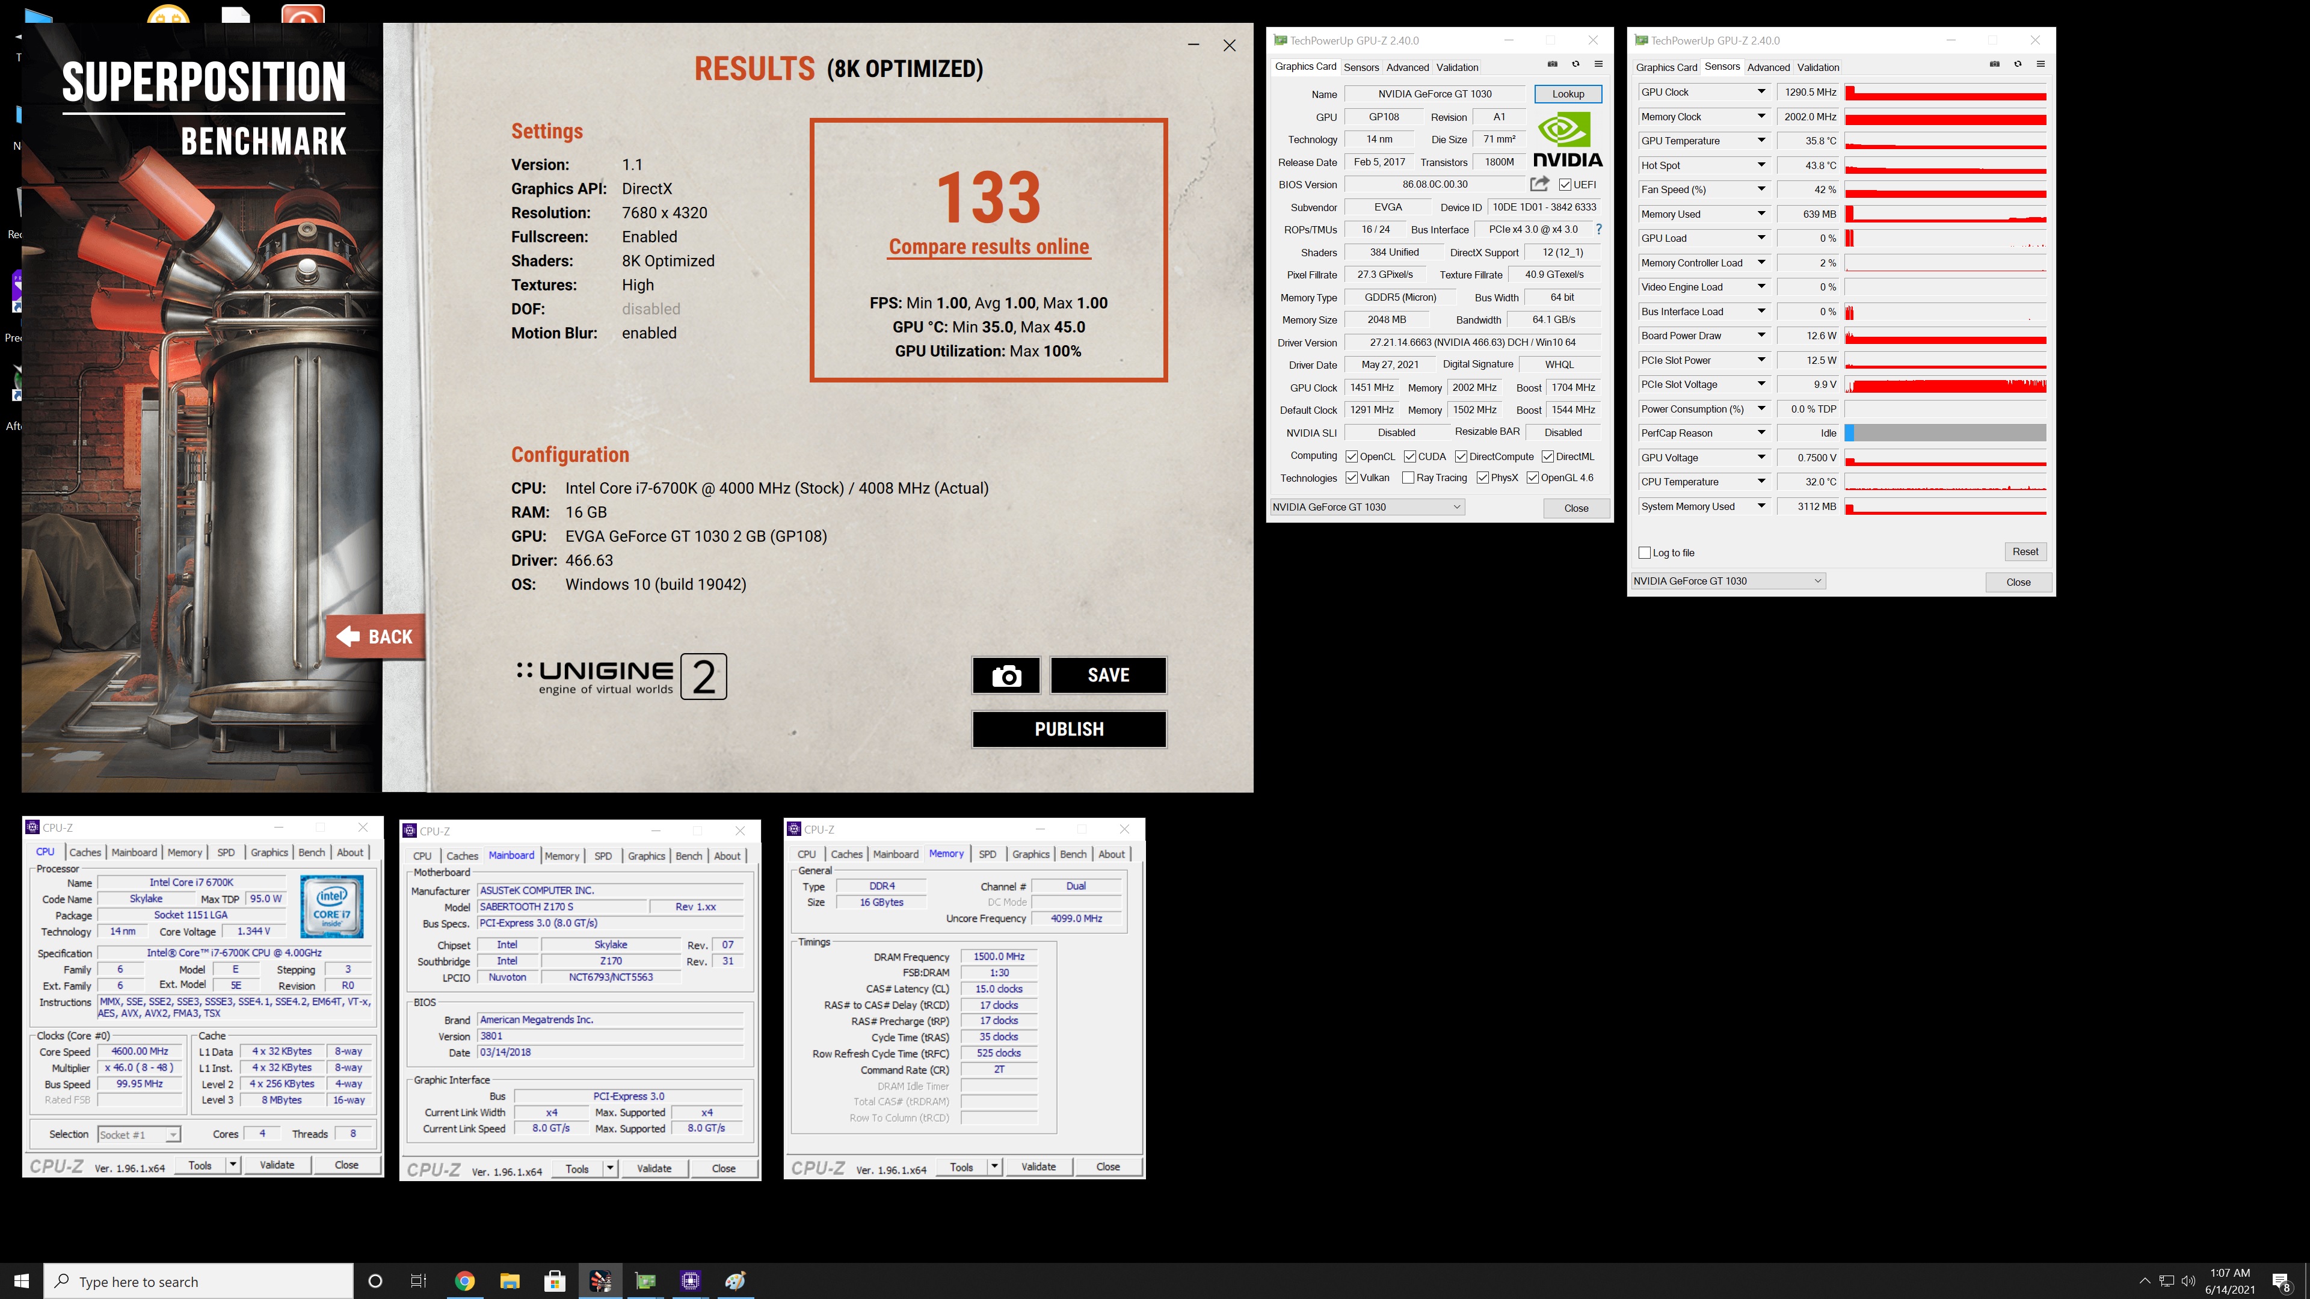Open GPU selector dropdown in GPU-Z Sensors window
Viewport: 2310px width, 1299px height.
[x=1727, y=581]
